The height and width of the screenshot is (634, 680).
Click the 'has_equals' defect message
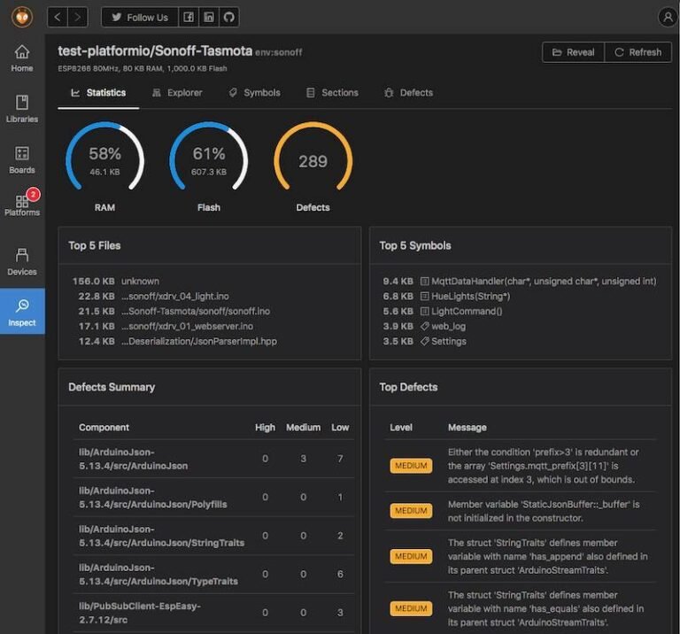545,608
